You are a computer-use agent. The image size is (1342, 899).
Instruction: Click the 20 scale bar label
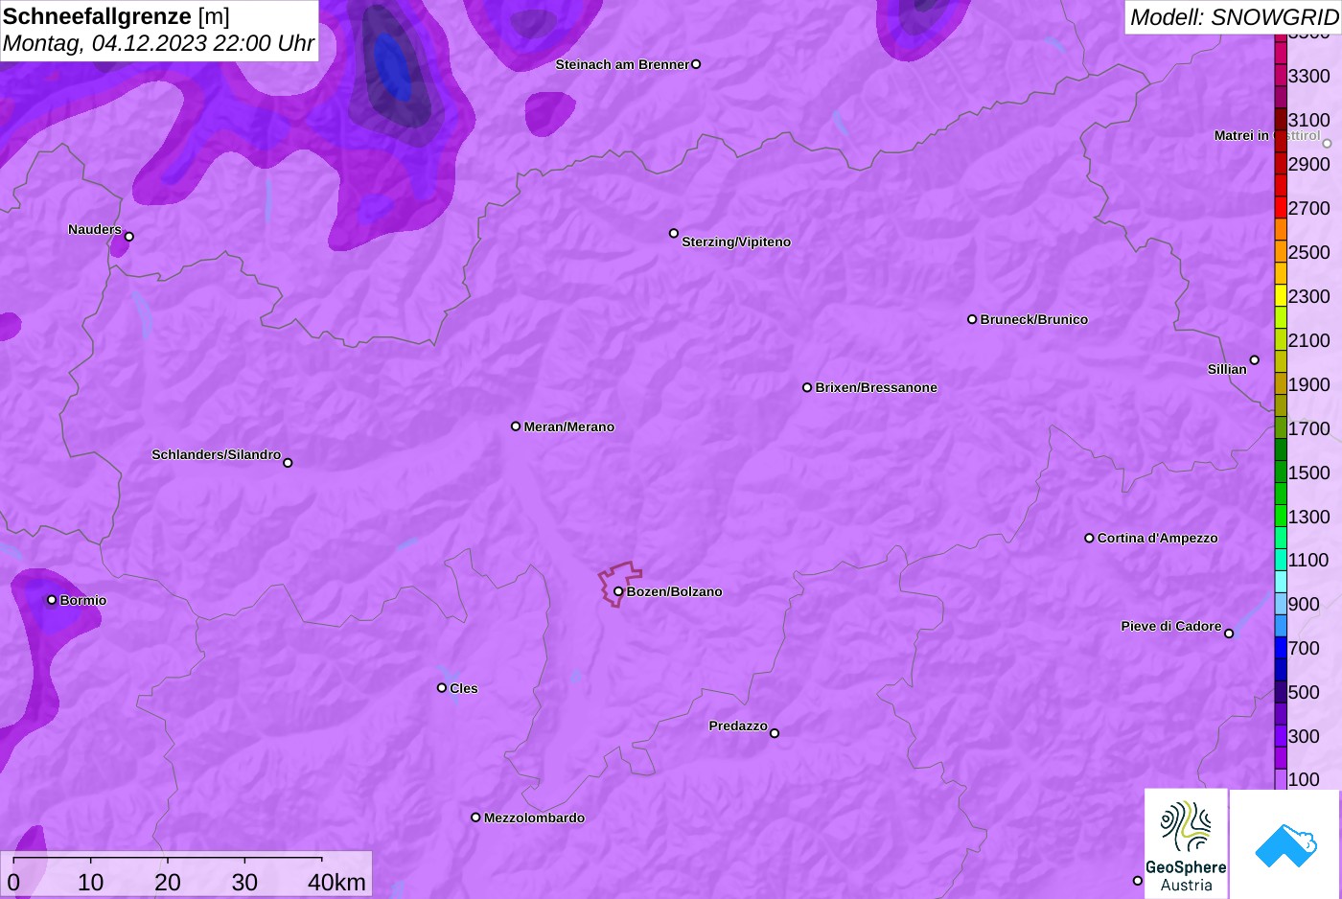click(x=168, y=883)
